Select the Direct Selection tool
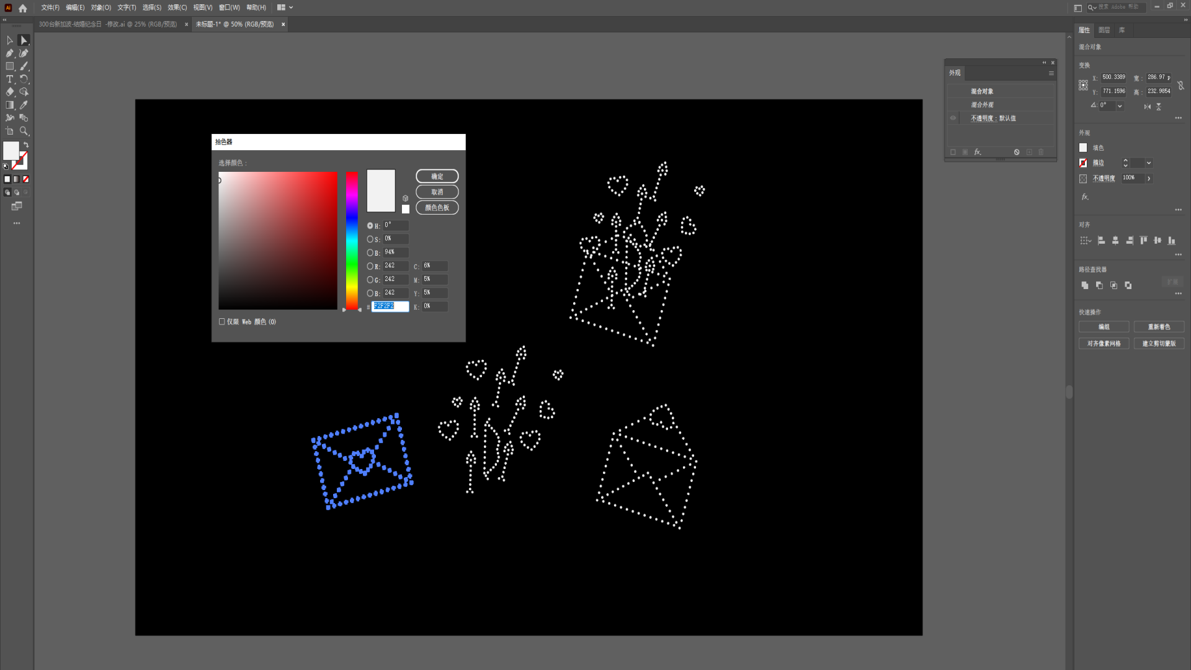The image size is (1191, 670). pyautogui.click(x=24, y=40)
